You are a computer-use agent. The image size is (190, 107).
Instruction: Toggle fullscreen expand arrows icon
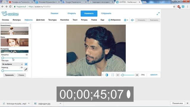[158, 14]
